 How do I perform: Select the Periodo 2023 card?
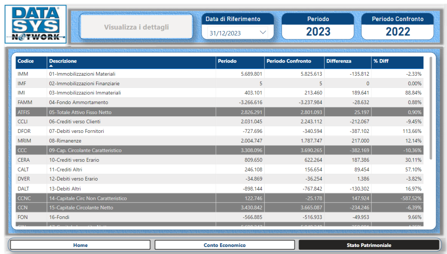click(x=318, y=27)
